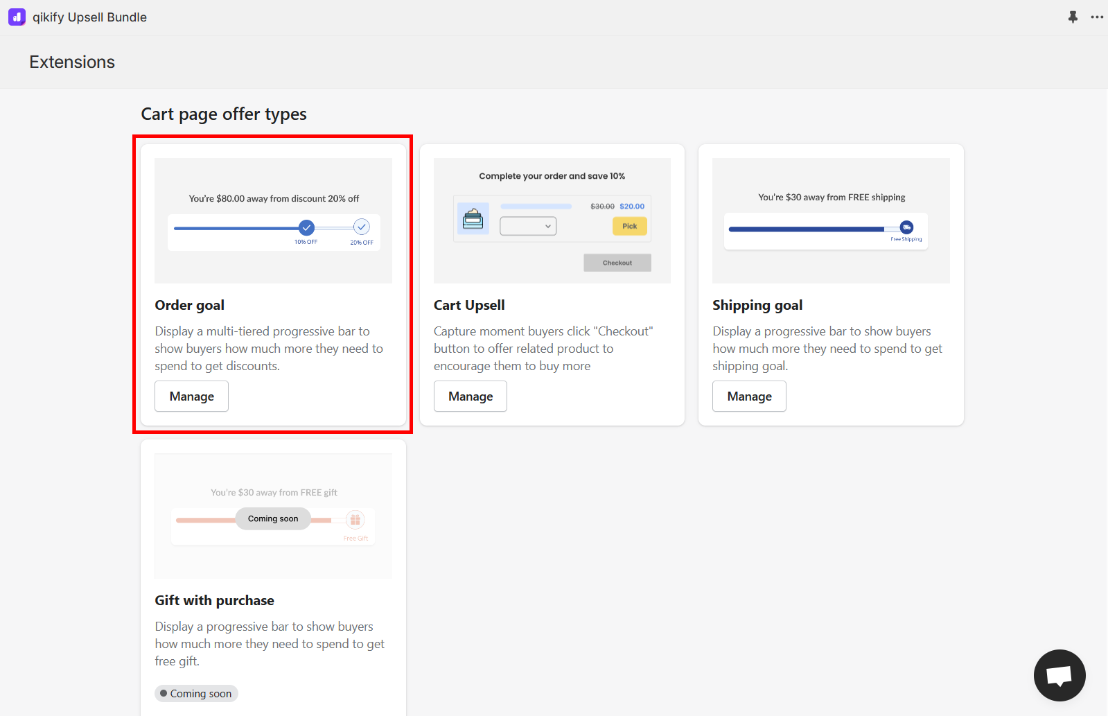Click the product basket icon in Cart Upsell preview
1108x716 pixels.
[x=473, y=218]
